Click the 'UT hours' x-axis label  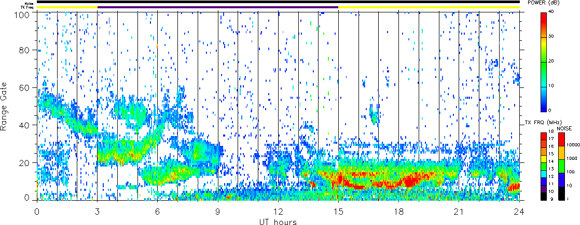[278, 221]
